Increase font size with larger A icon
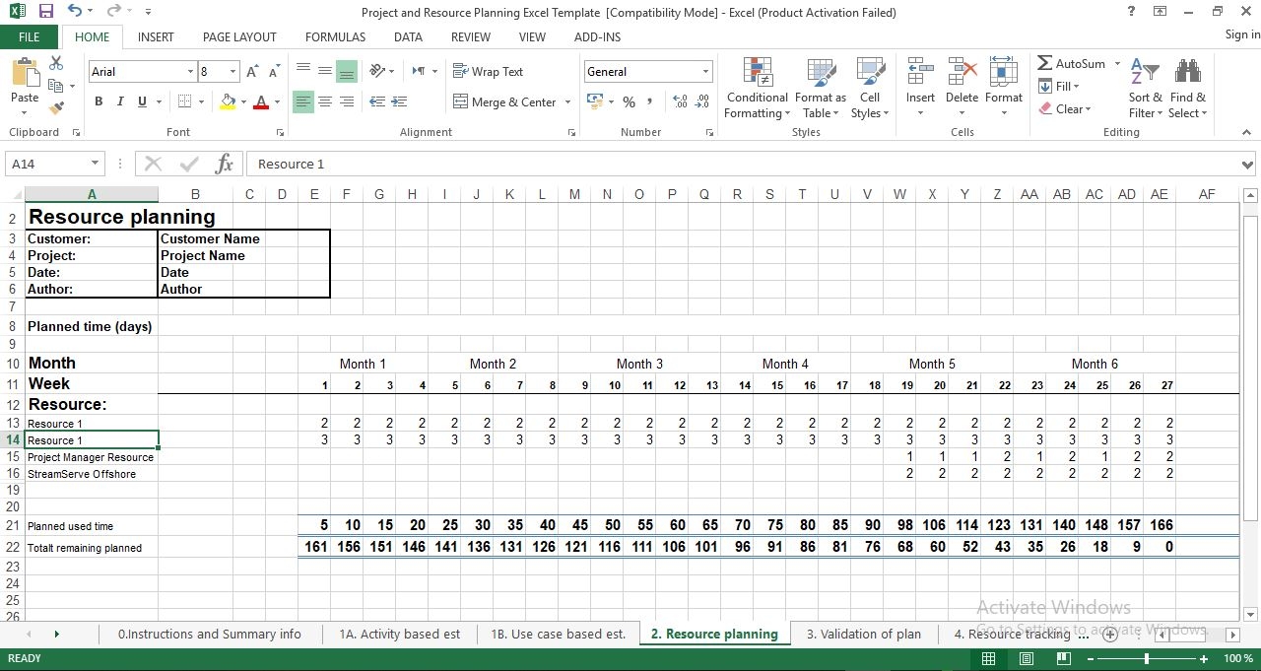Viewport: 1261px width, 671px height. click(x=252, y=71)
